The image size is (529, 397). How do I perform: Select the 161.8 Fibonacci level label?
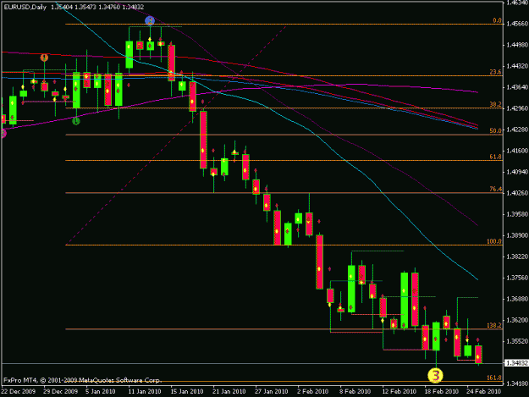point(494,378)
